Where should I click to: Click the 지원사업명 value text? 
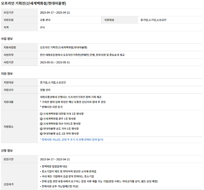[64, 47]
